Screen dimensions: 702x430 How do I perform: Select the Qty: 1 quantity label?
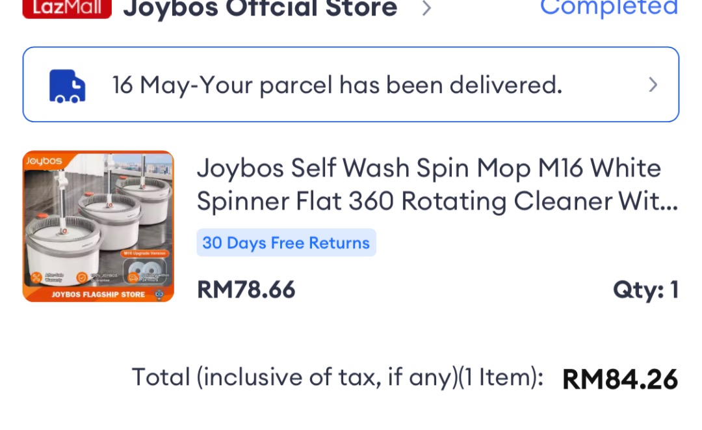click(x=647, y=291)
